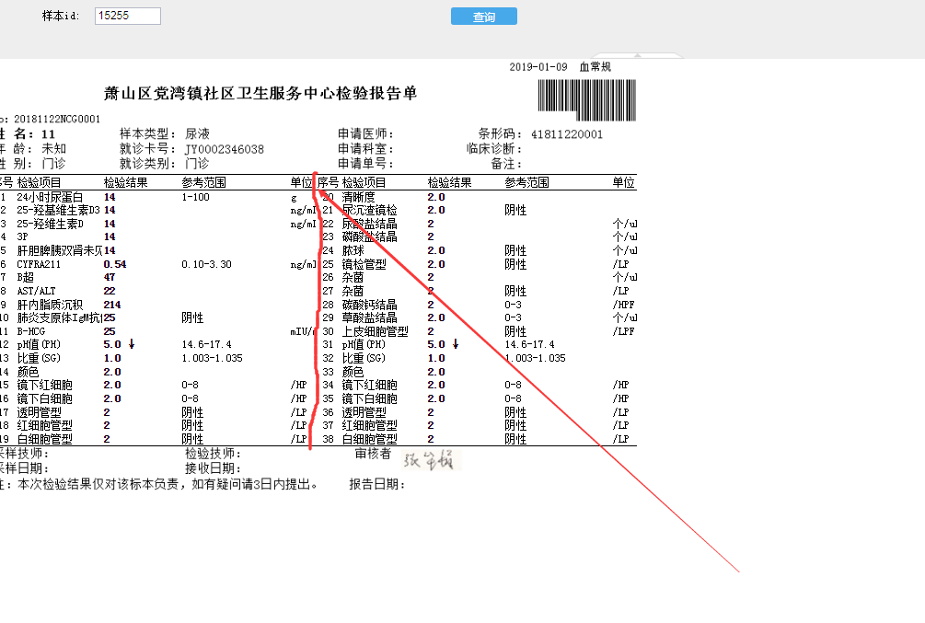Screen dimensions: 925x623
Task: Click the 样本id input field containing 15255
Action: tap(127, 16)
